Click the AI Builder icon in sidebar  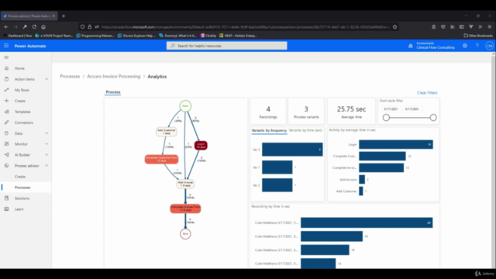click(6, 155)
